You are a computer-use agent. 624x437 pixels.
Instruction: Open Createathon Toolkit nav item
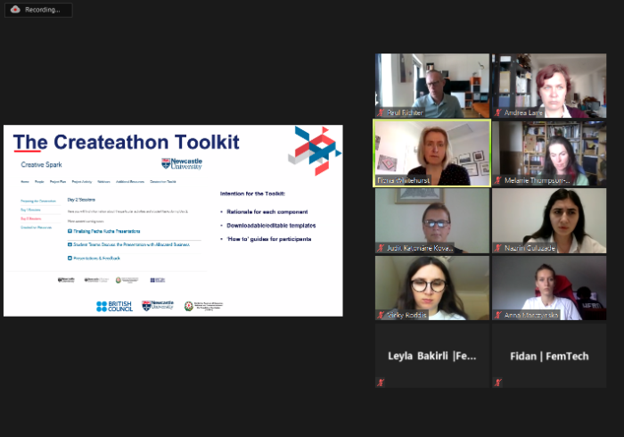pyautogui.click(x=163, y=181)
